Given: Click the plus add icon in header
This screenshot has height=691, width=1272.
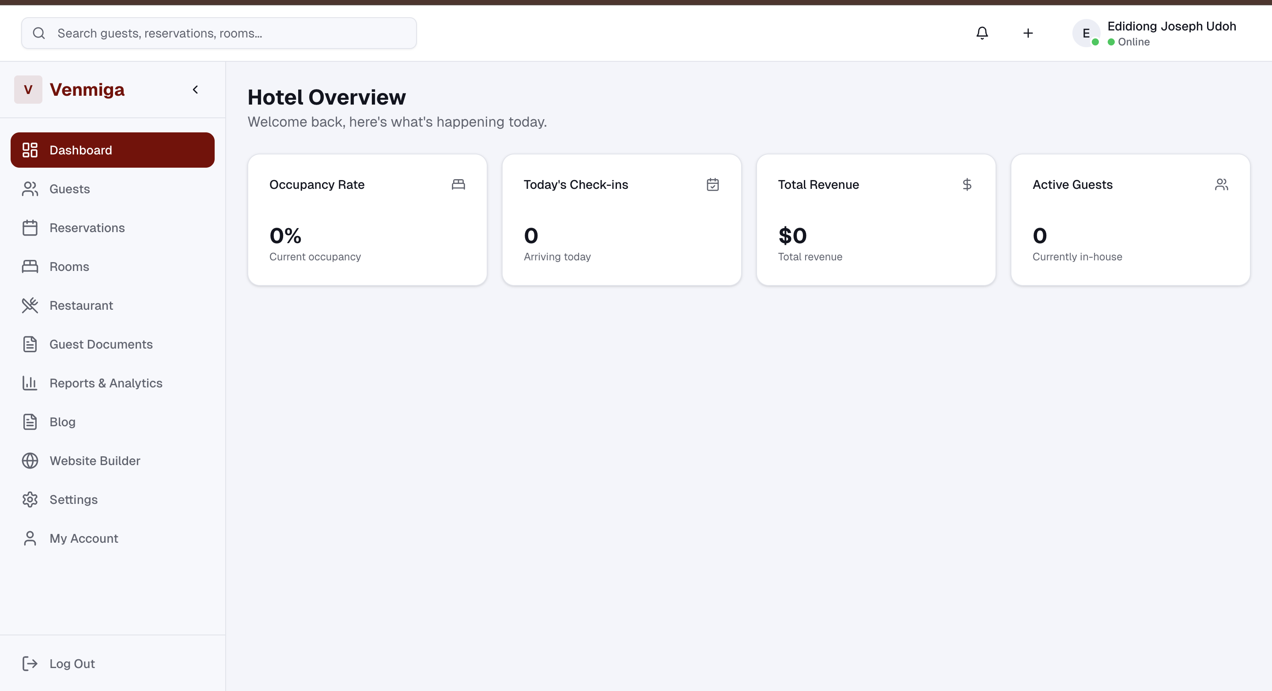Looking at the screenshot, I should [x=1028, y=33].
